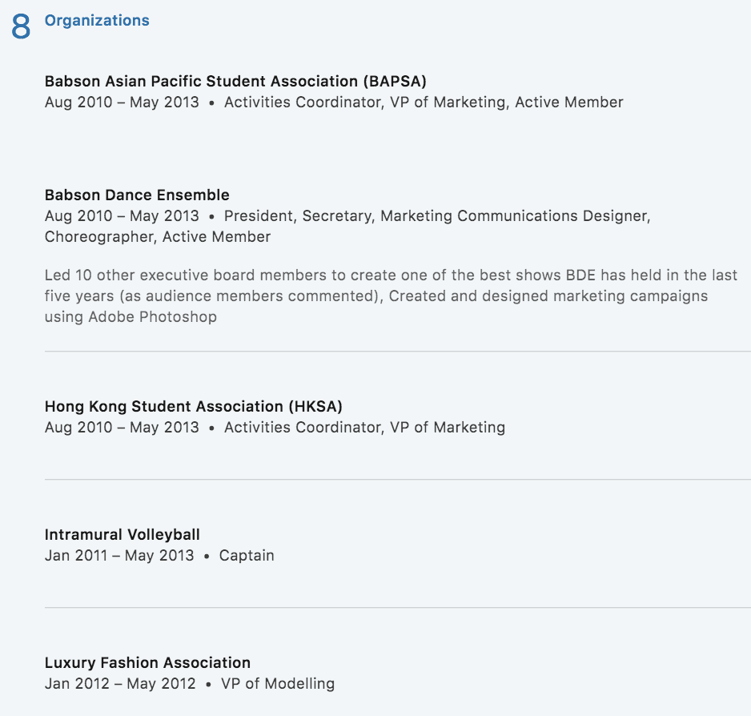Image resolution: width=751 pixels, height=716 pixels.
Task: Click the Captain role text
Action: (247, 556)
